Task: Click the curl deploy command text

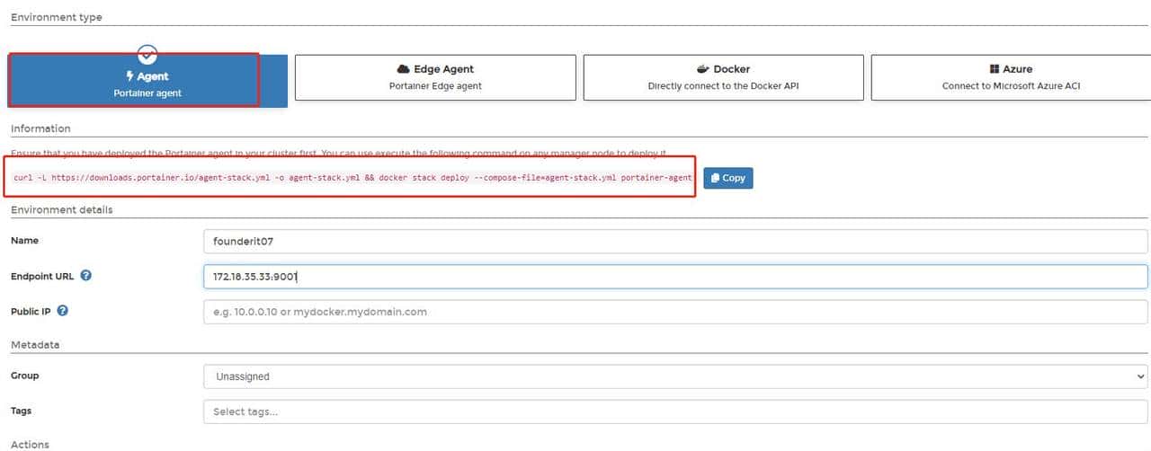Action: (352, 178)
